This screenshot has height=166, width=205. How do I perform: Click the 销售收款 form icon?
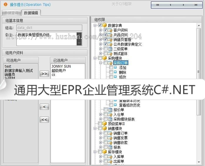[110, 143]
